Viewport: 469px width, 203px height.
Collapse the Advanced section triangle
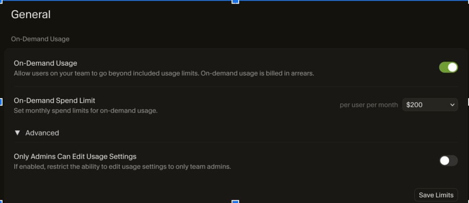[x=17, y=132]
